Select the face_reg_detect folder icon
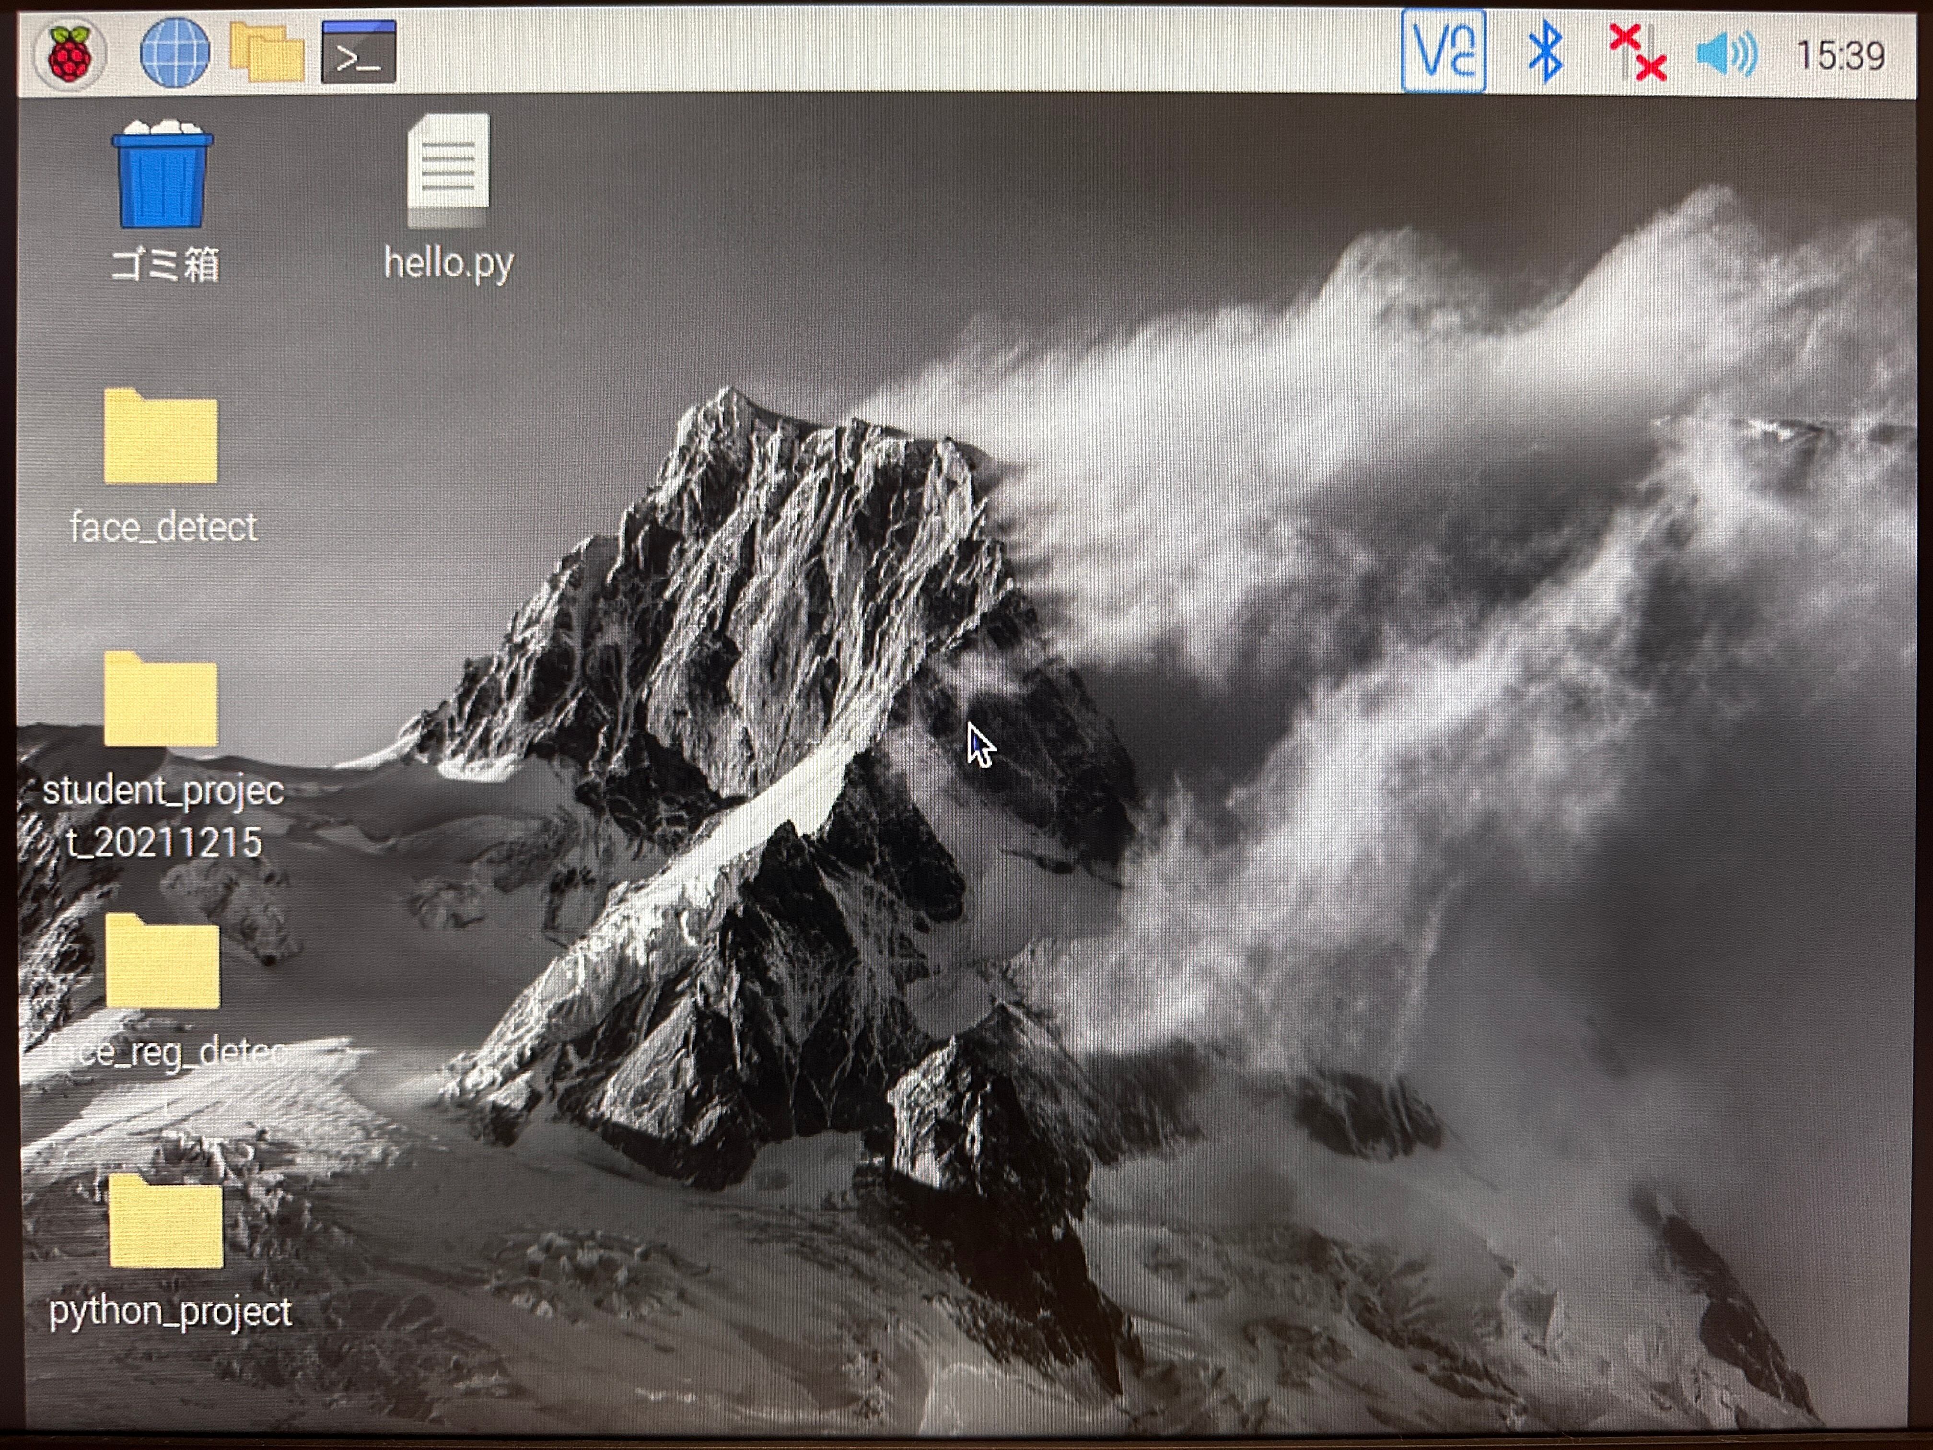The width and height of the screenshot is (1933, 1450). pos(163,961)
